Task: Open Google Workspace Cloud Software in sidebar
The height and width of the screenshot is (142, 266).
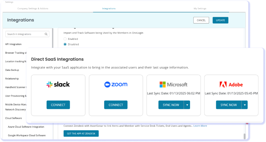Action: (27, 135)
